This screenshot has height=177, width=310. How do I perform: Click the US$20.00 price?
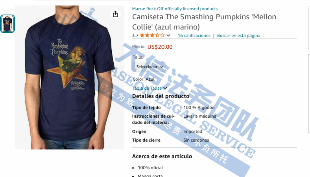(x=160, y=47)
